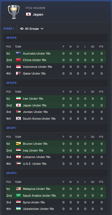The height and width of the screenshot is (215, 112).
Task: Click the eye icon beside All Groups
Action: 22,29
